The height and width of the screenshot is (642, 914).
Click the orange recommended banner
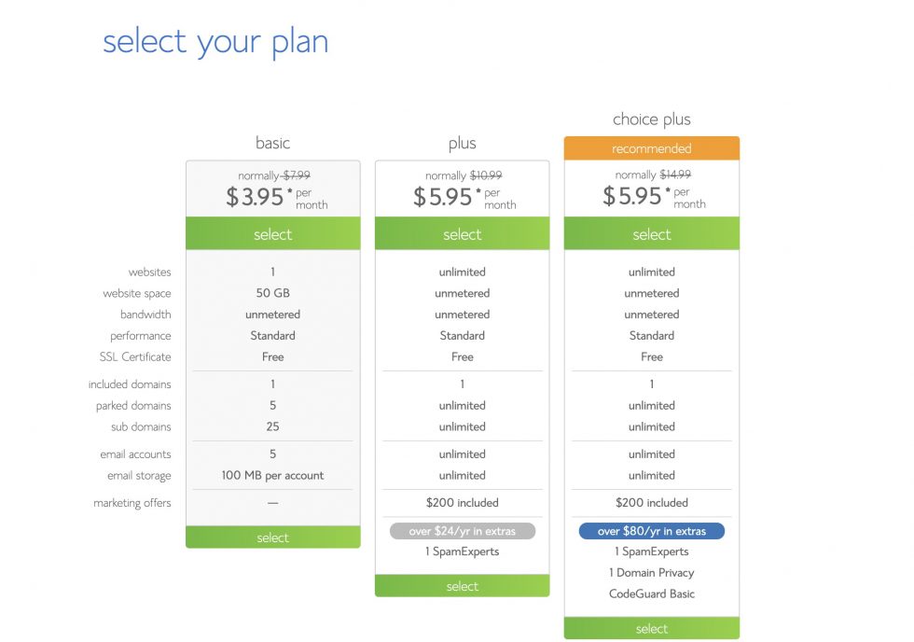(x=652, y=148)
